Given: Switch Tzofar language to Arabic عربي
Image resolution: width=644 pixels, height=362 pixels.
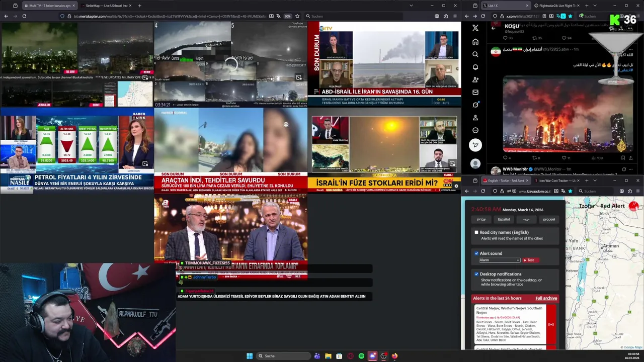Looking at the screenshot, I should pos(526,219).
